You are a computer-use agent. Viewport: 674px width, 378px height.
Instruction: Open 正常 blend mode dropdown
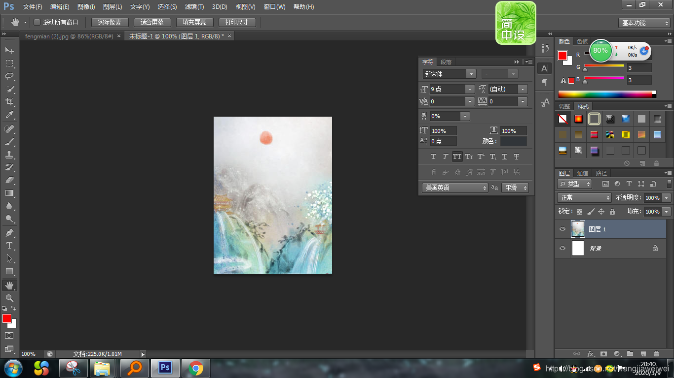584,197
